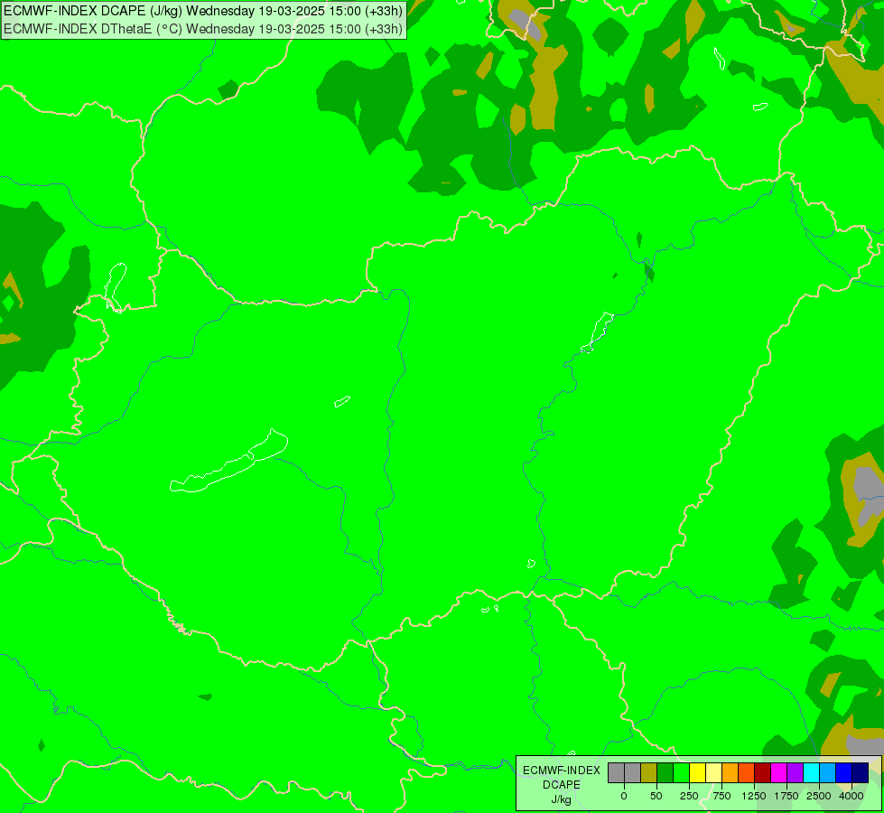Viewport: 884px width, 813px height.
Task: Select the orange legend swatch after 750
Action: click(730, 773)
